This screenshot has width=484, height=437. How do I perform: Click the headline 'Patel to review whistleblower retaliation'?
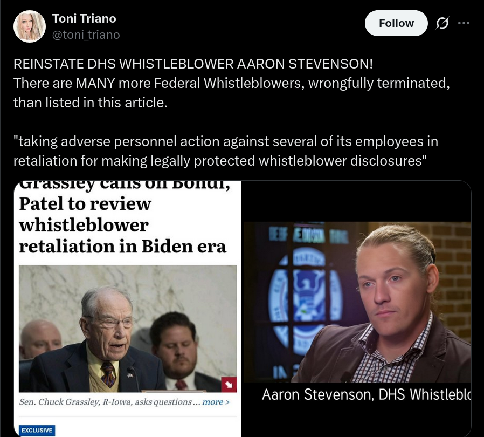coord(122,225)
